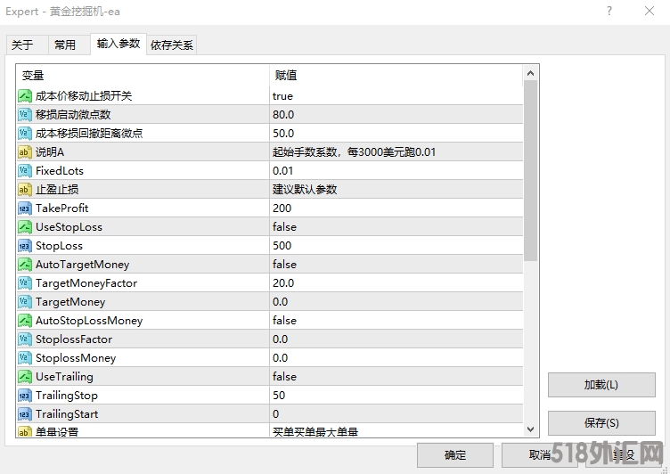This screenshot has height=474, width=670.
Task: Click the 加载(L) button
Action: pos(601,385)
